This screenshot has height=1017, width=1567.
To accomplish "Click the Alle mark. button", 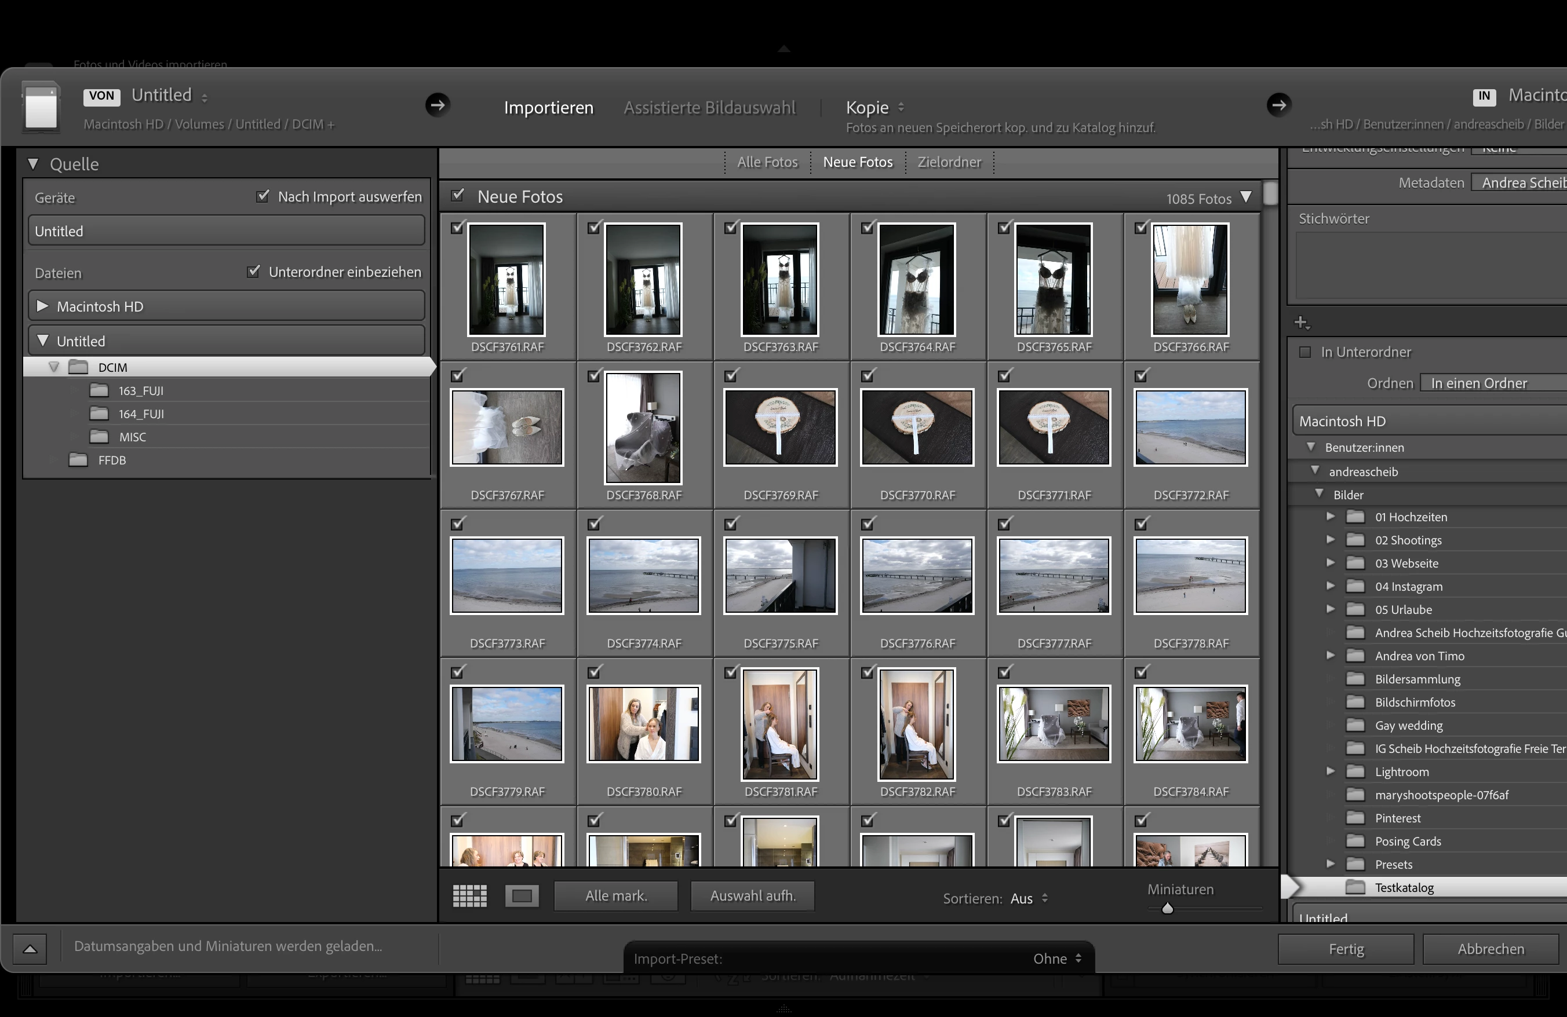I will point(615,896).
